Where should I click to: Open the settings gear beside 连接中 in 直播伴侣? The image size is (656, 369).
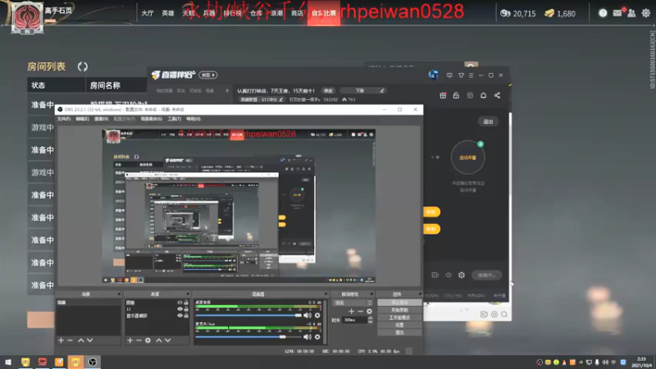point(462,276)
